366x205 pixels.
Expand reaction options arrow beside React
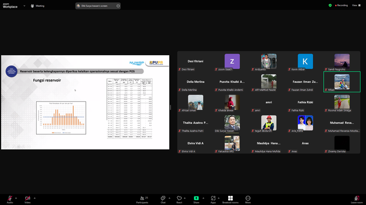pyautogui.click(x=185, y=198)
